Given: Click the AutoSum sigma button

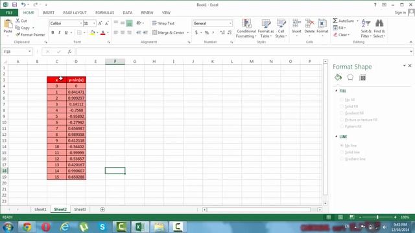Looking at the screenshot, I should (343, 21).
